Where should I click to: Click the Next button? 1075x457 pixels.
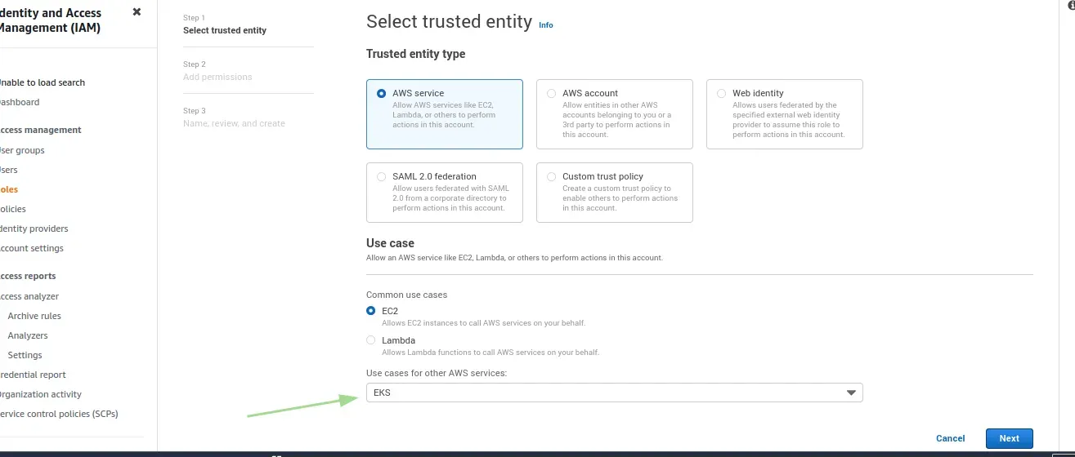1009,438
